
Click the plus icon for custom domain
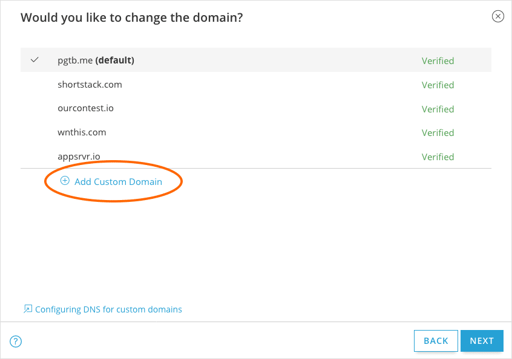pyautogui.click(x=65, y=181)
